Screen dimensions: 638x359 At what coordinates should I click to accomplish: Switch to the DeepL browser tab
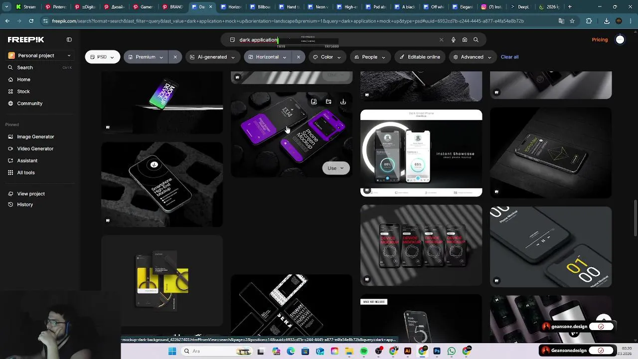coord(520,7)
